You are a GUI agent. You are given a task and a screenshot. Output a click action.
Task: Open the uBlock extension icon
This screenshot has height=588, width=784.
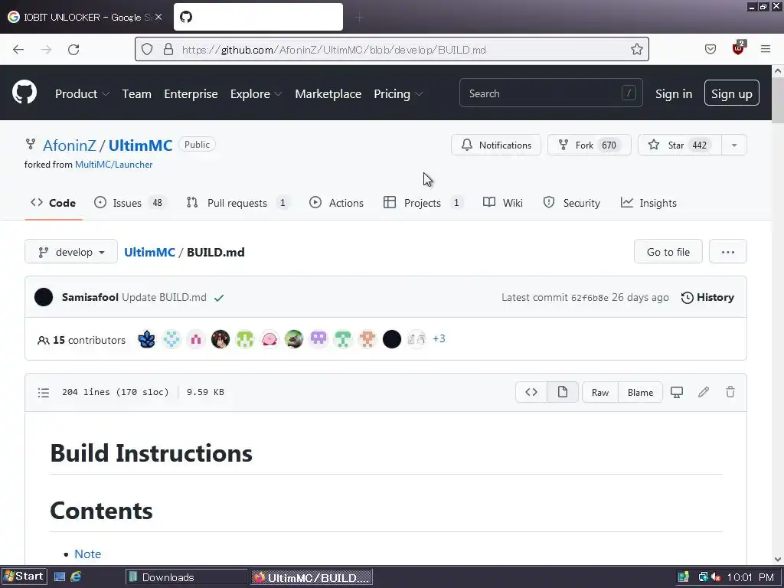(x=738, y=48)
